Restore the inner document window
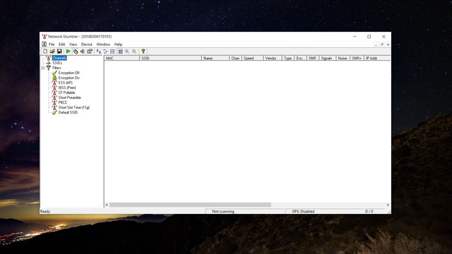 382,45
